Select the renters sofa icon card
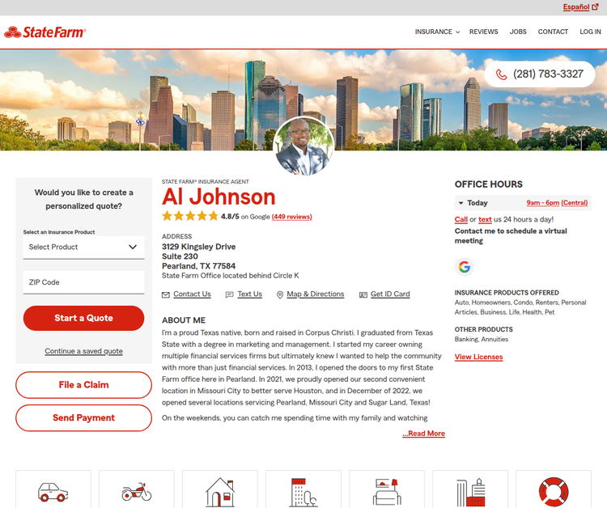 (387, 489)
